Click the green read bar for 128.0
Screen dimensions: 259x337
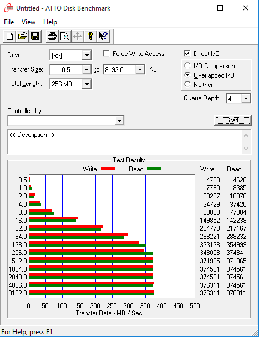[x=88, y=245]
